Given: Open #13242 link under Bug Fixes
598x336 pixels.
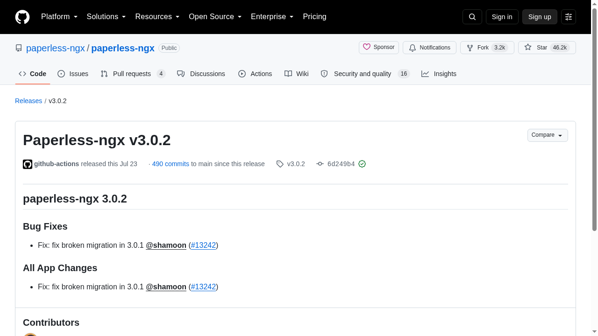Looking at the screenshot, I should [x=203, y=245].
